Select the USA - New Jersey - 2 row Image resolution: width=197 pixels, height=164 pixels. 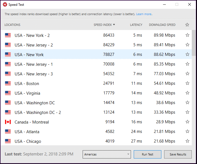point(96,45)
